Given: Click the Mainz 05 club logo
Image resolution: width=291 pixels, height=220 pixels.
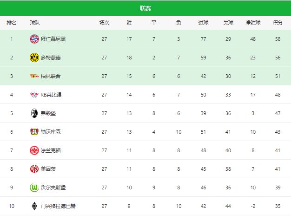Looking at the screenshot, I should 34,169.
